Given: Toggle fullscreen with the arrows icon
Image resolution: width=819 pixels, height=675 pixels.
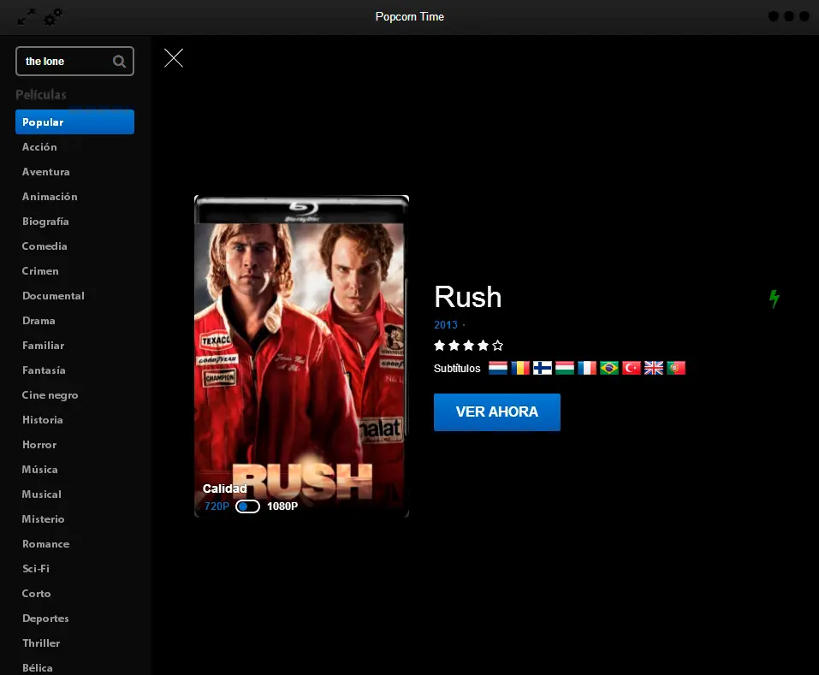Looking at the screenshot, I should [27, 17].
